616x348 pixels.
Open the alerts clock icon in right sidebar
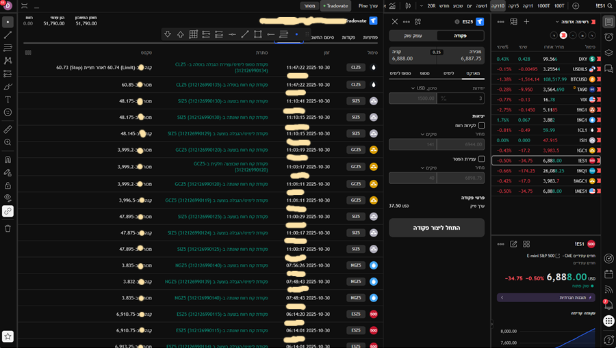608,38
